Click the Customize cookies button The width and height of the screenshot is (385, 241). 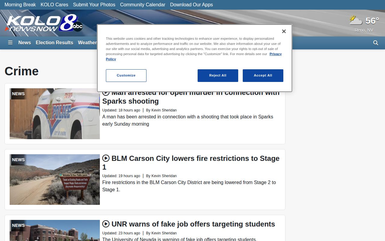(126, 76)
